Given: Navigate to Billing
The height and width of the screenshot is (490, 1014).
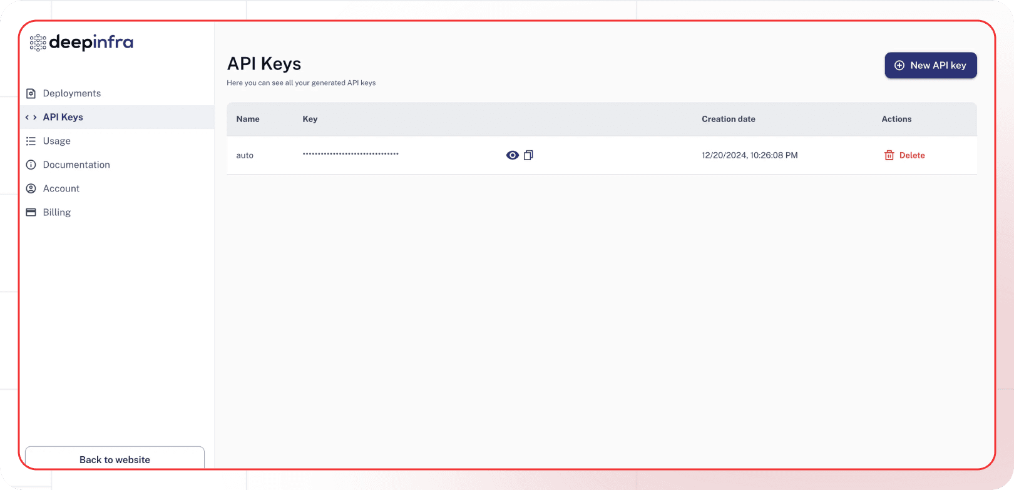Looking at the screenshot, I should coord(56,212).
